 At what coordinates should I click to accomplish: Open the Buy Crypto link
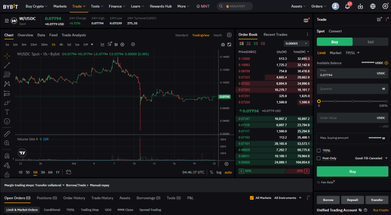380,210
